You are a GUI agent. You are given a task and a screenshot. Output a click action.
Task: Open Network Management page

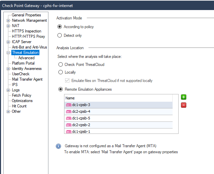point(29,20)
